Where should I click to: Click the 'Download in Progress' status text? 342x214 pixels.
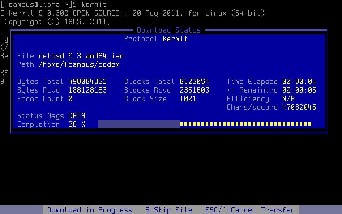pos(90,210)
